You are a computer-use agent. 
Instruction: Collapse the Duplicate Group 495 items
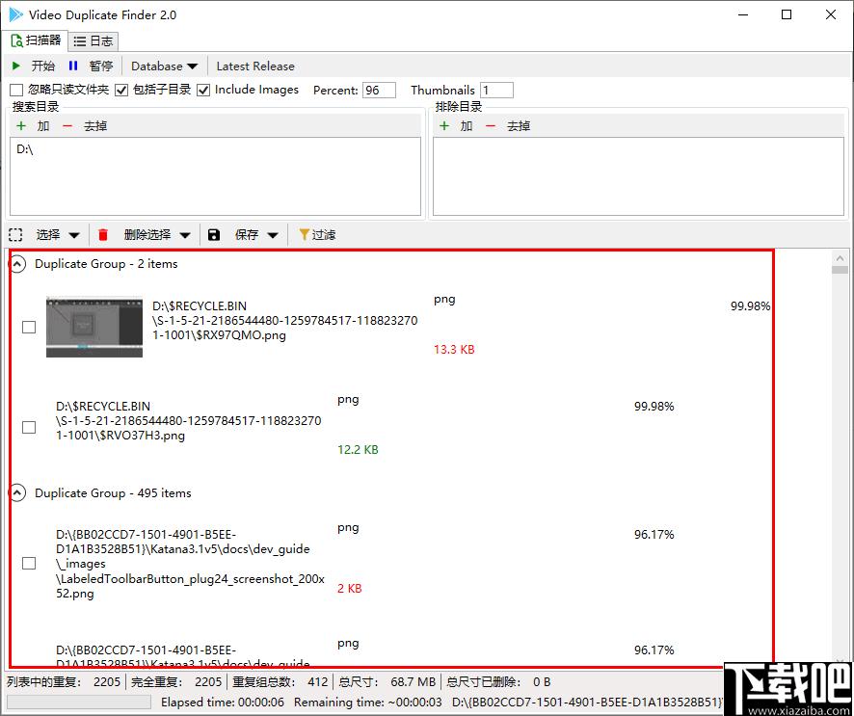point(17,493)
